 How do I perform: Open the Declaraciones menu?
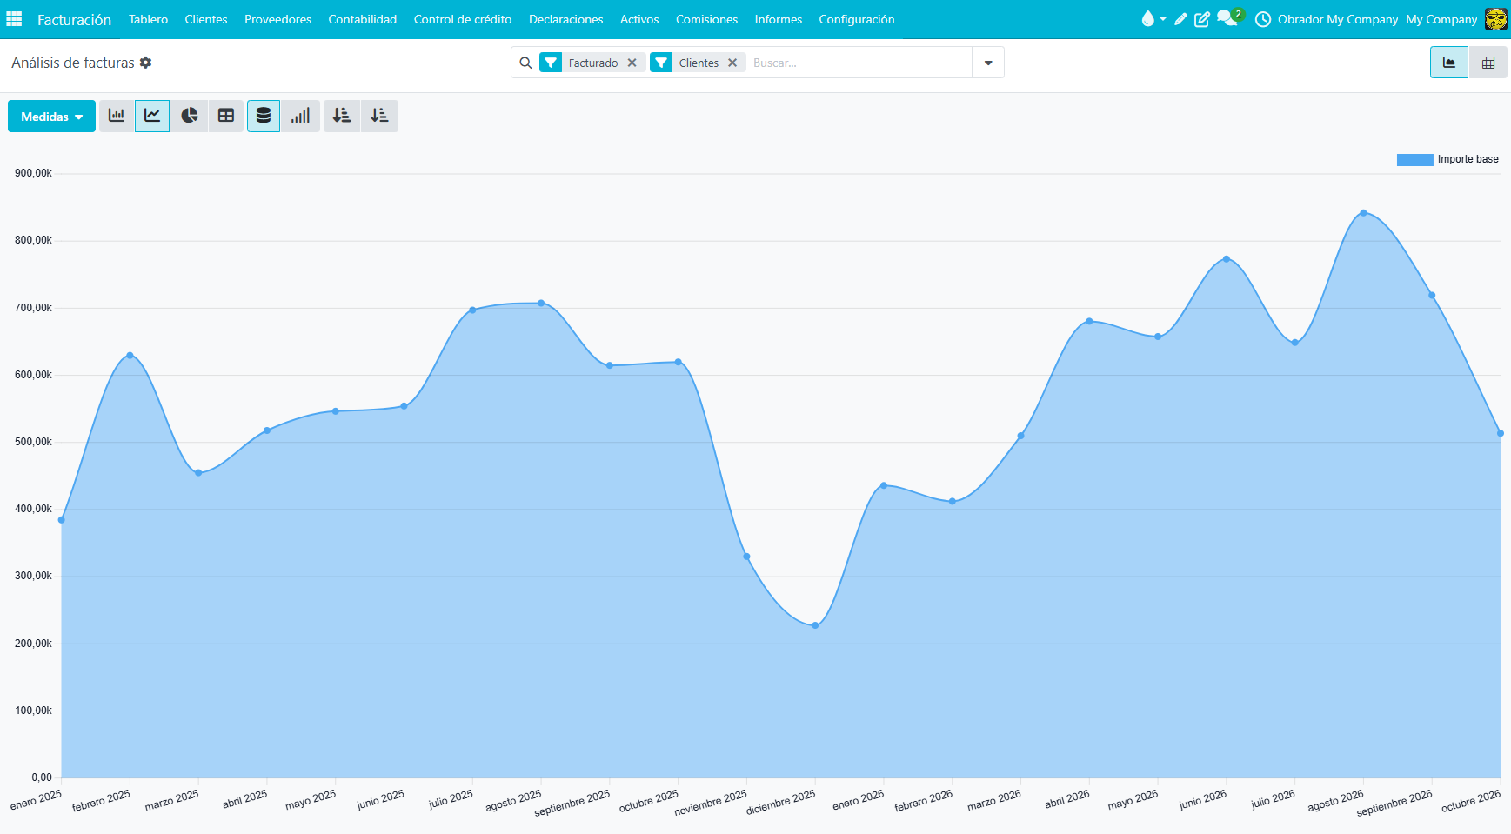[x=566, y=19]
